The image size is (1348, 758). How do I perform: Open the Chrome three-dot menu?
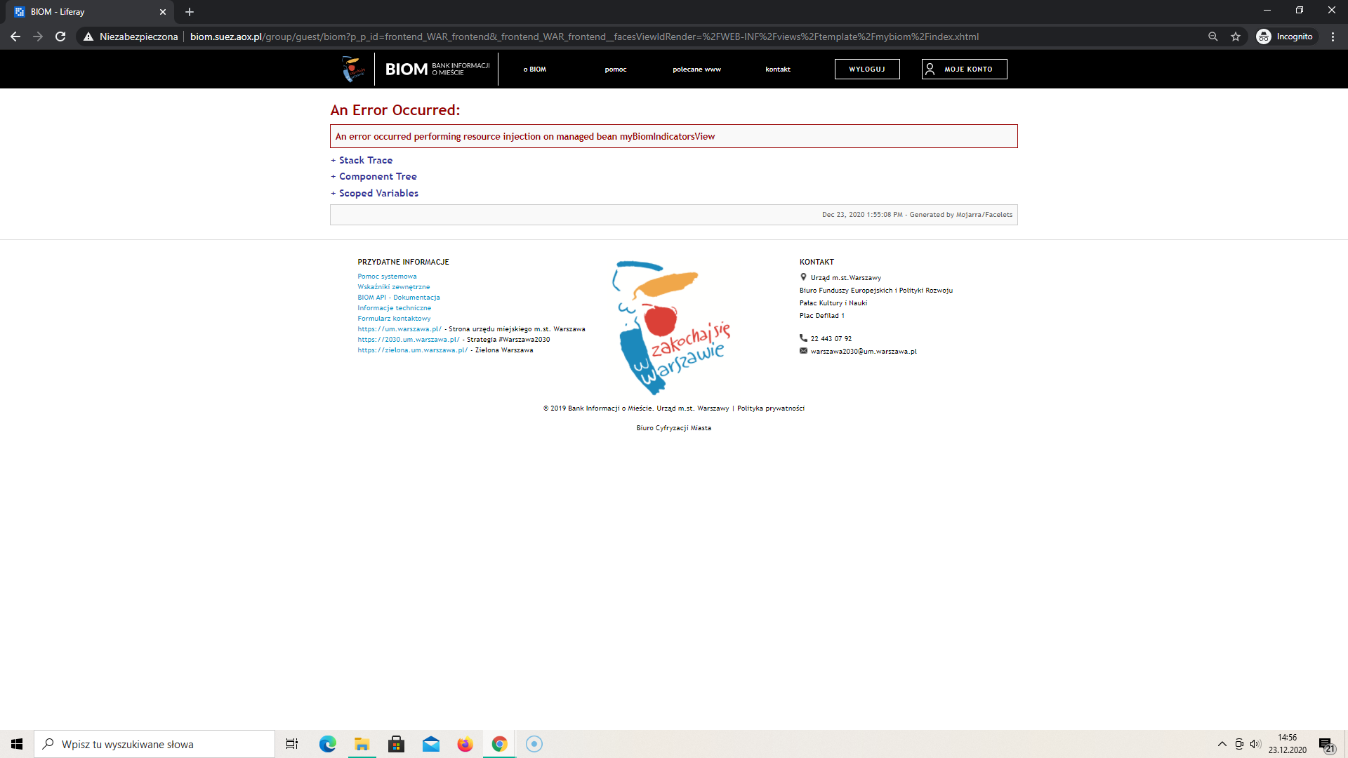click(x=1333, y=36)
